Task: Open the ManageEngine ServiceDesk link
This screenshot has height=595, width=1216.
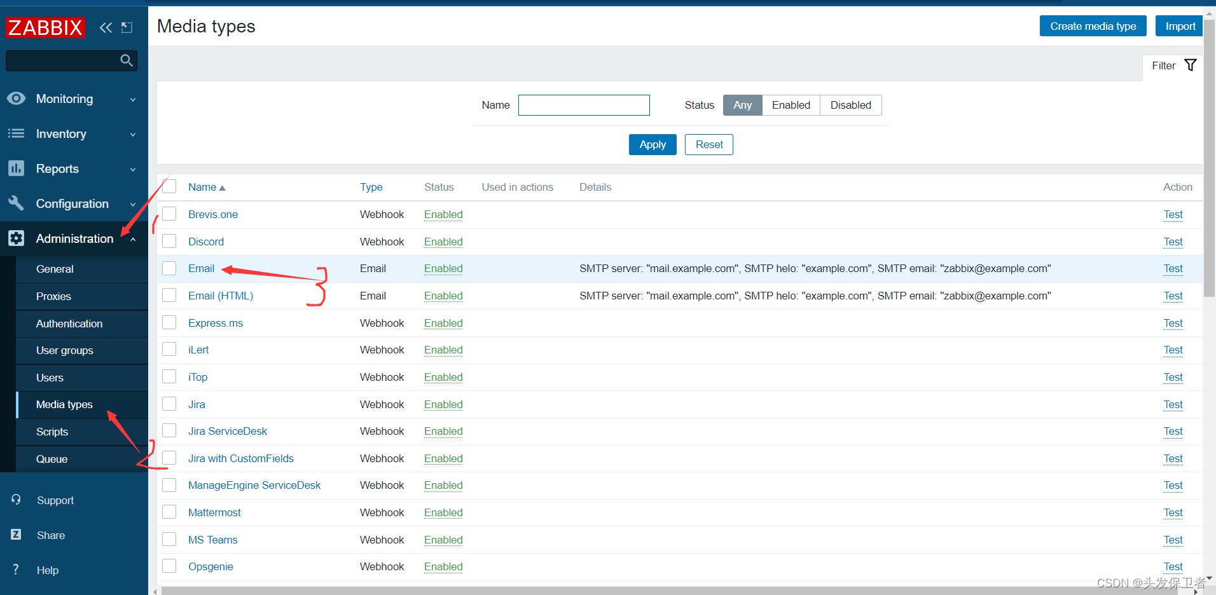Action: [x=254, y=485]
